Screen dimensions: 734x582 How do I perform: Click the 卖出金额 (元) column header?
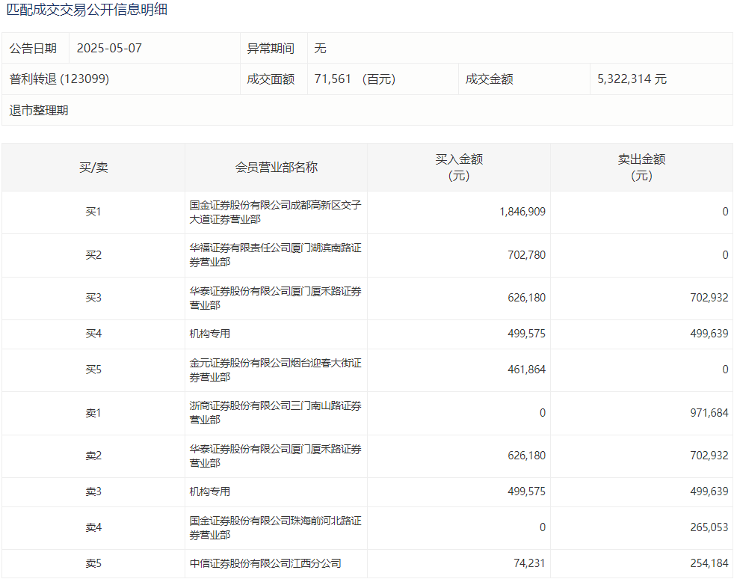641,168
